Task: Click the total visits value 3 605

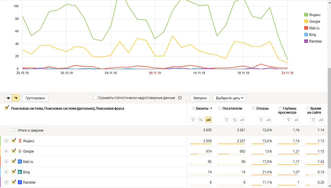Action: (x=207, y=130)
